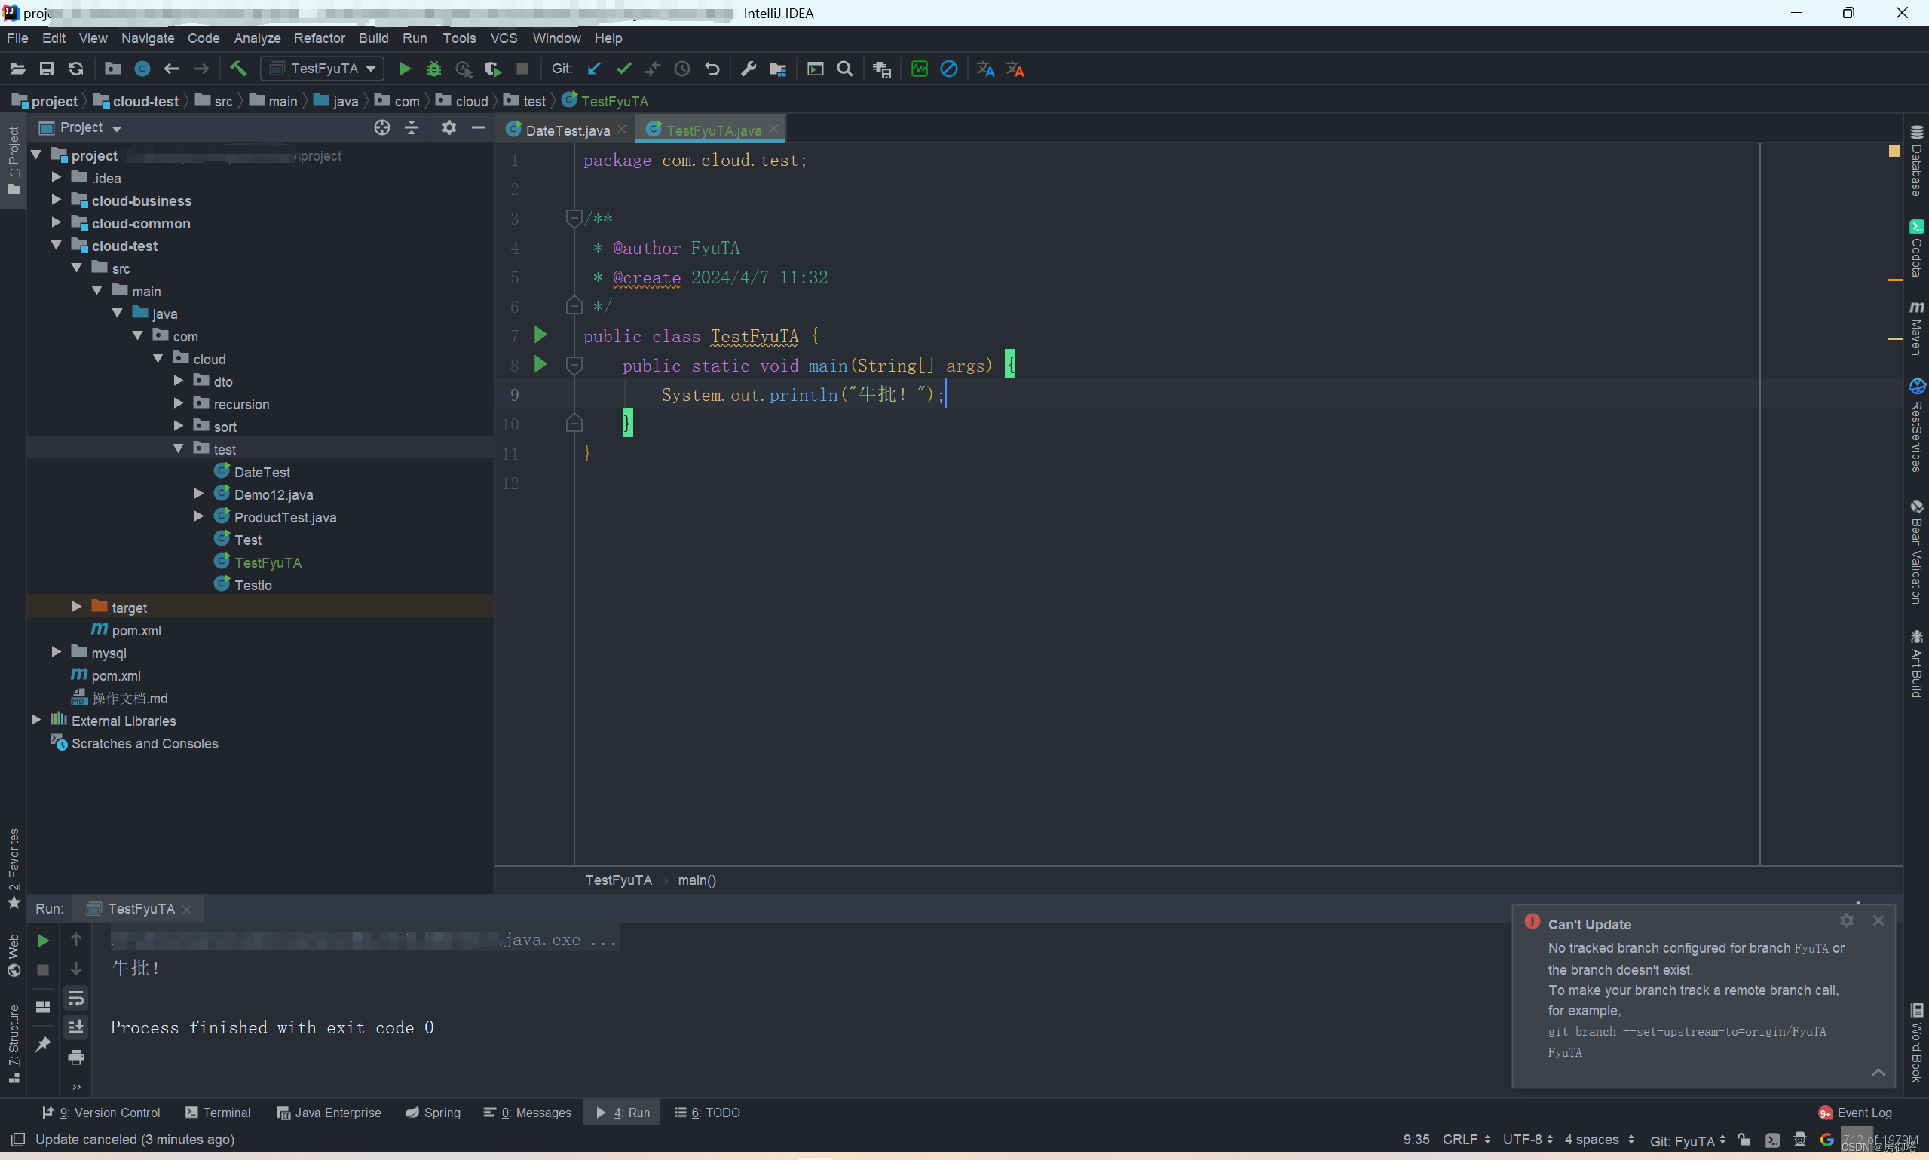
Task: Expand the cloud-business module folder
Action: [x=57, y=201]
